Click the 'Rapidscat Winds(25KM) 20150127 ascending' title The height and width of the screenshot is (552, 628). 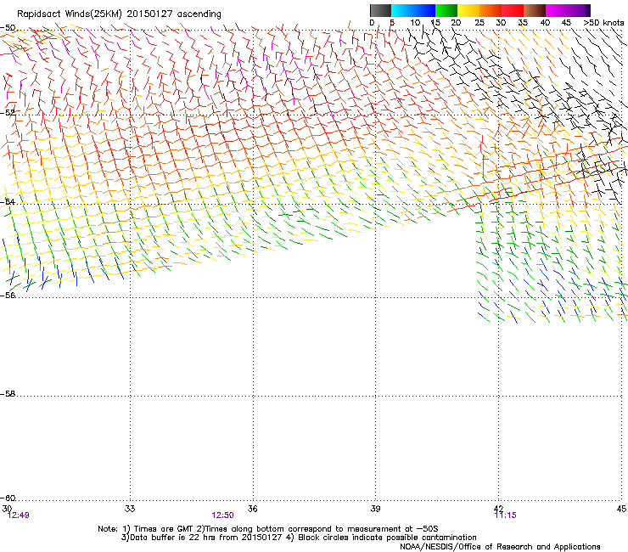119,14
